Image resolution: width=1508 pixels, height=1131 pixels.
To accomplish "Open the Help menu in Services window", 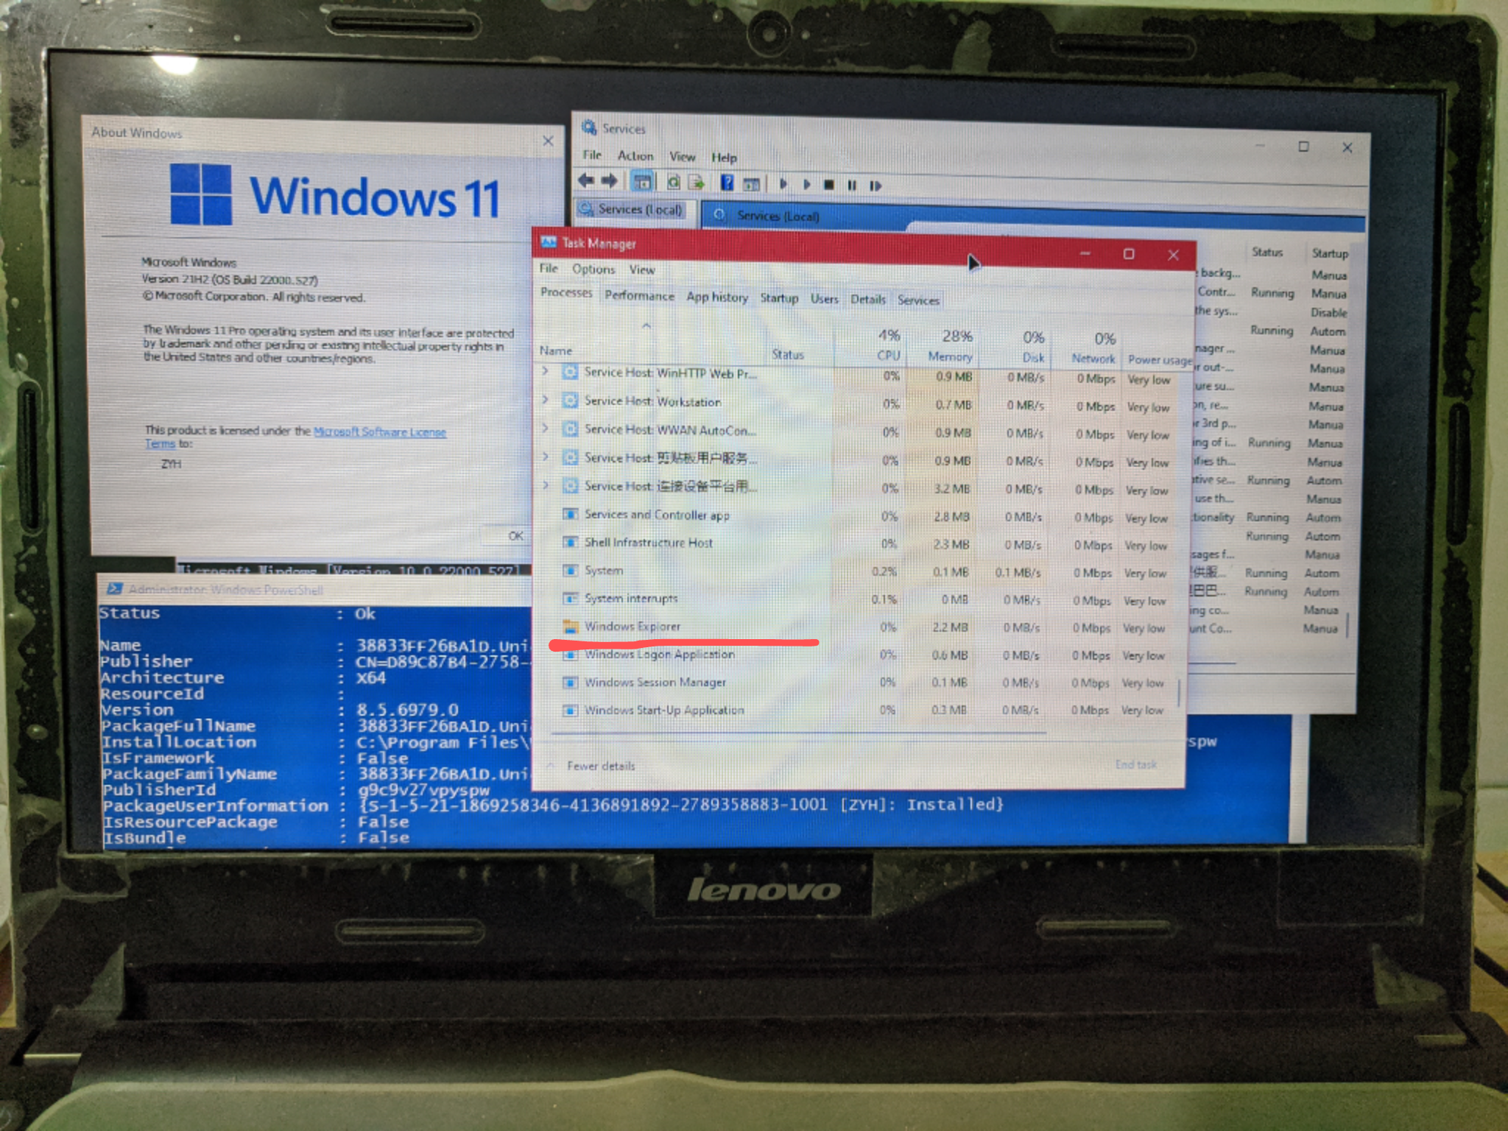I will click(724, 157).
